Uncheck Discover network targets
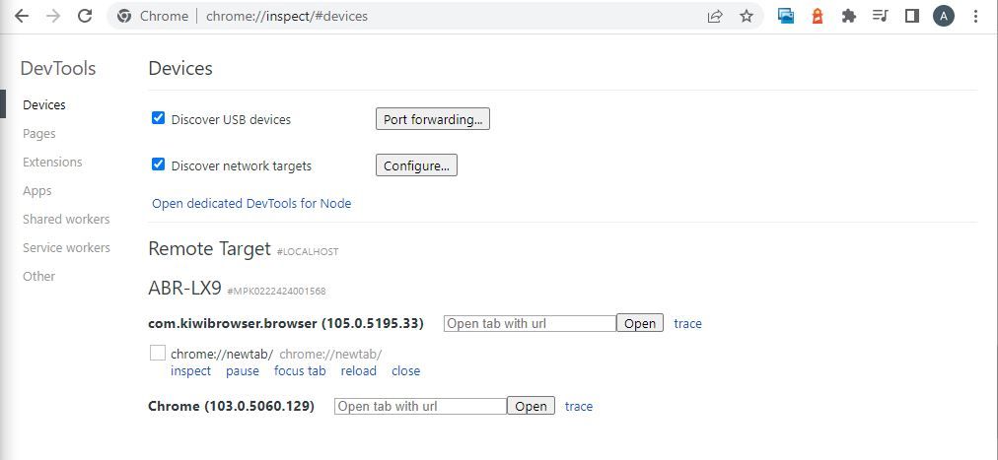This screenshot has width=998, height=460. pyautogui.click(x=159, y=164)
